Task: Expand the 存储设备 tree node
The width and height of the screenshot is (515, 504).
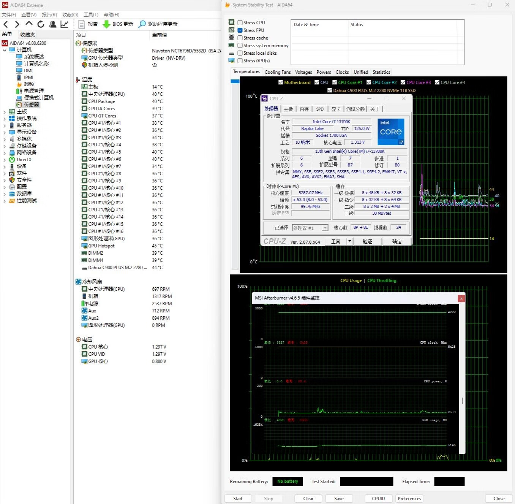Action: tap(5, 146)
